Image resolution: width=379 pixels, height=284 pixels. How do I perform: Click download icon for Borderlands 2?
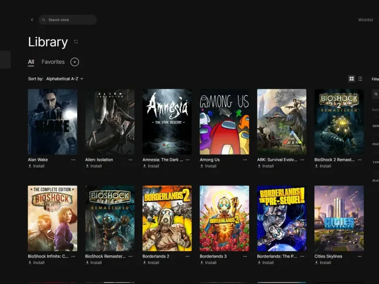pos(144,263)
